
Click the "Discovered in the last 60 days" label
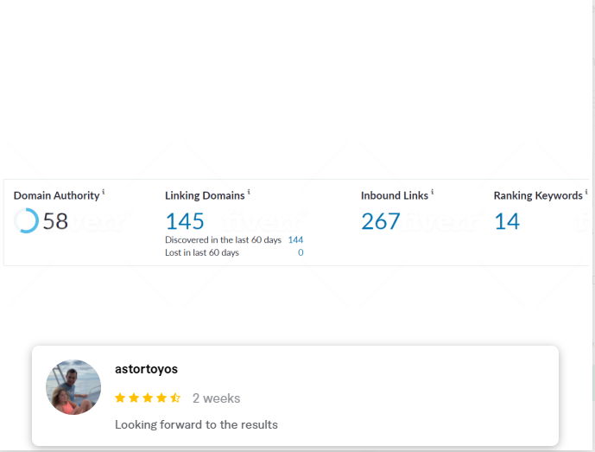click(222, 239)
